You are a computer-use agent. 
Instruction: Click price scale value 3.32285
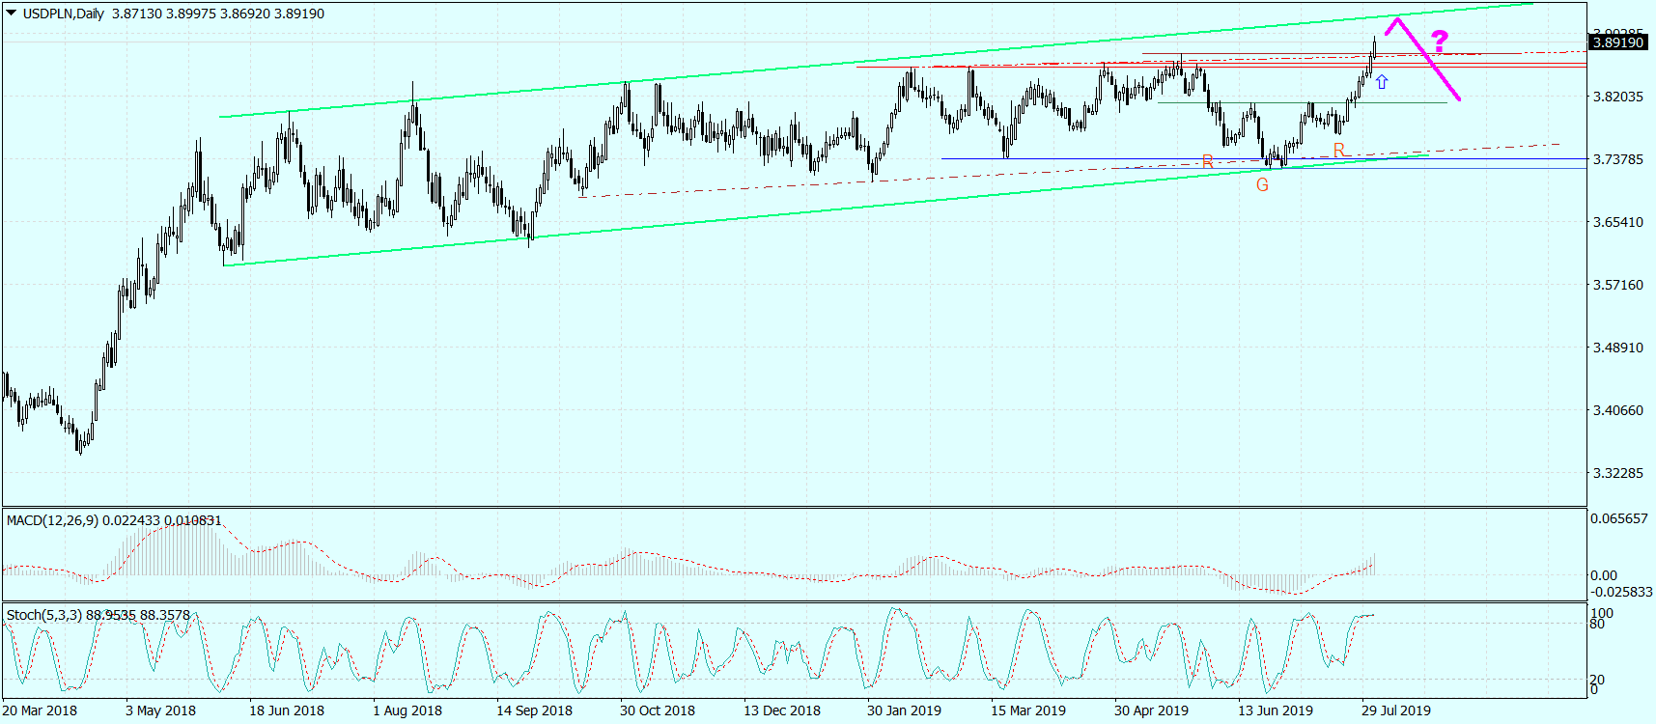[x=1618, y=473]
